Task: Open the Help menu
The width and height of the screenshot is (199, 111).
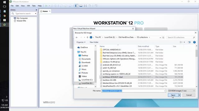Action: click(40, 6)
